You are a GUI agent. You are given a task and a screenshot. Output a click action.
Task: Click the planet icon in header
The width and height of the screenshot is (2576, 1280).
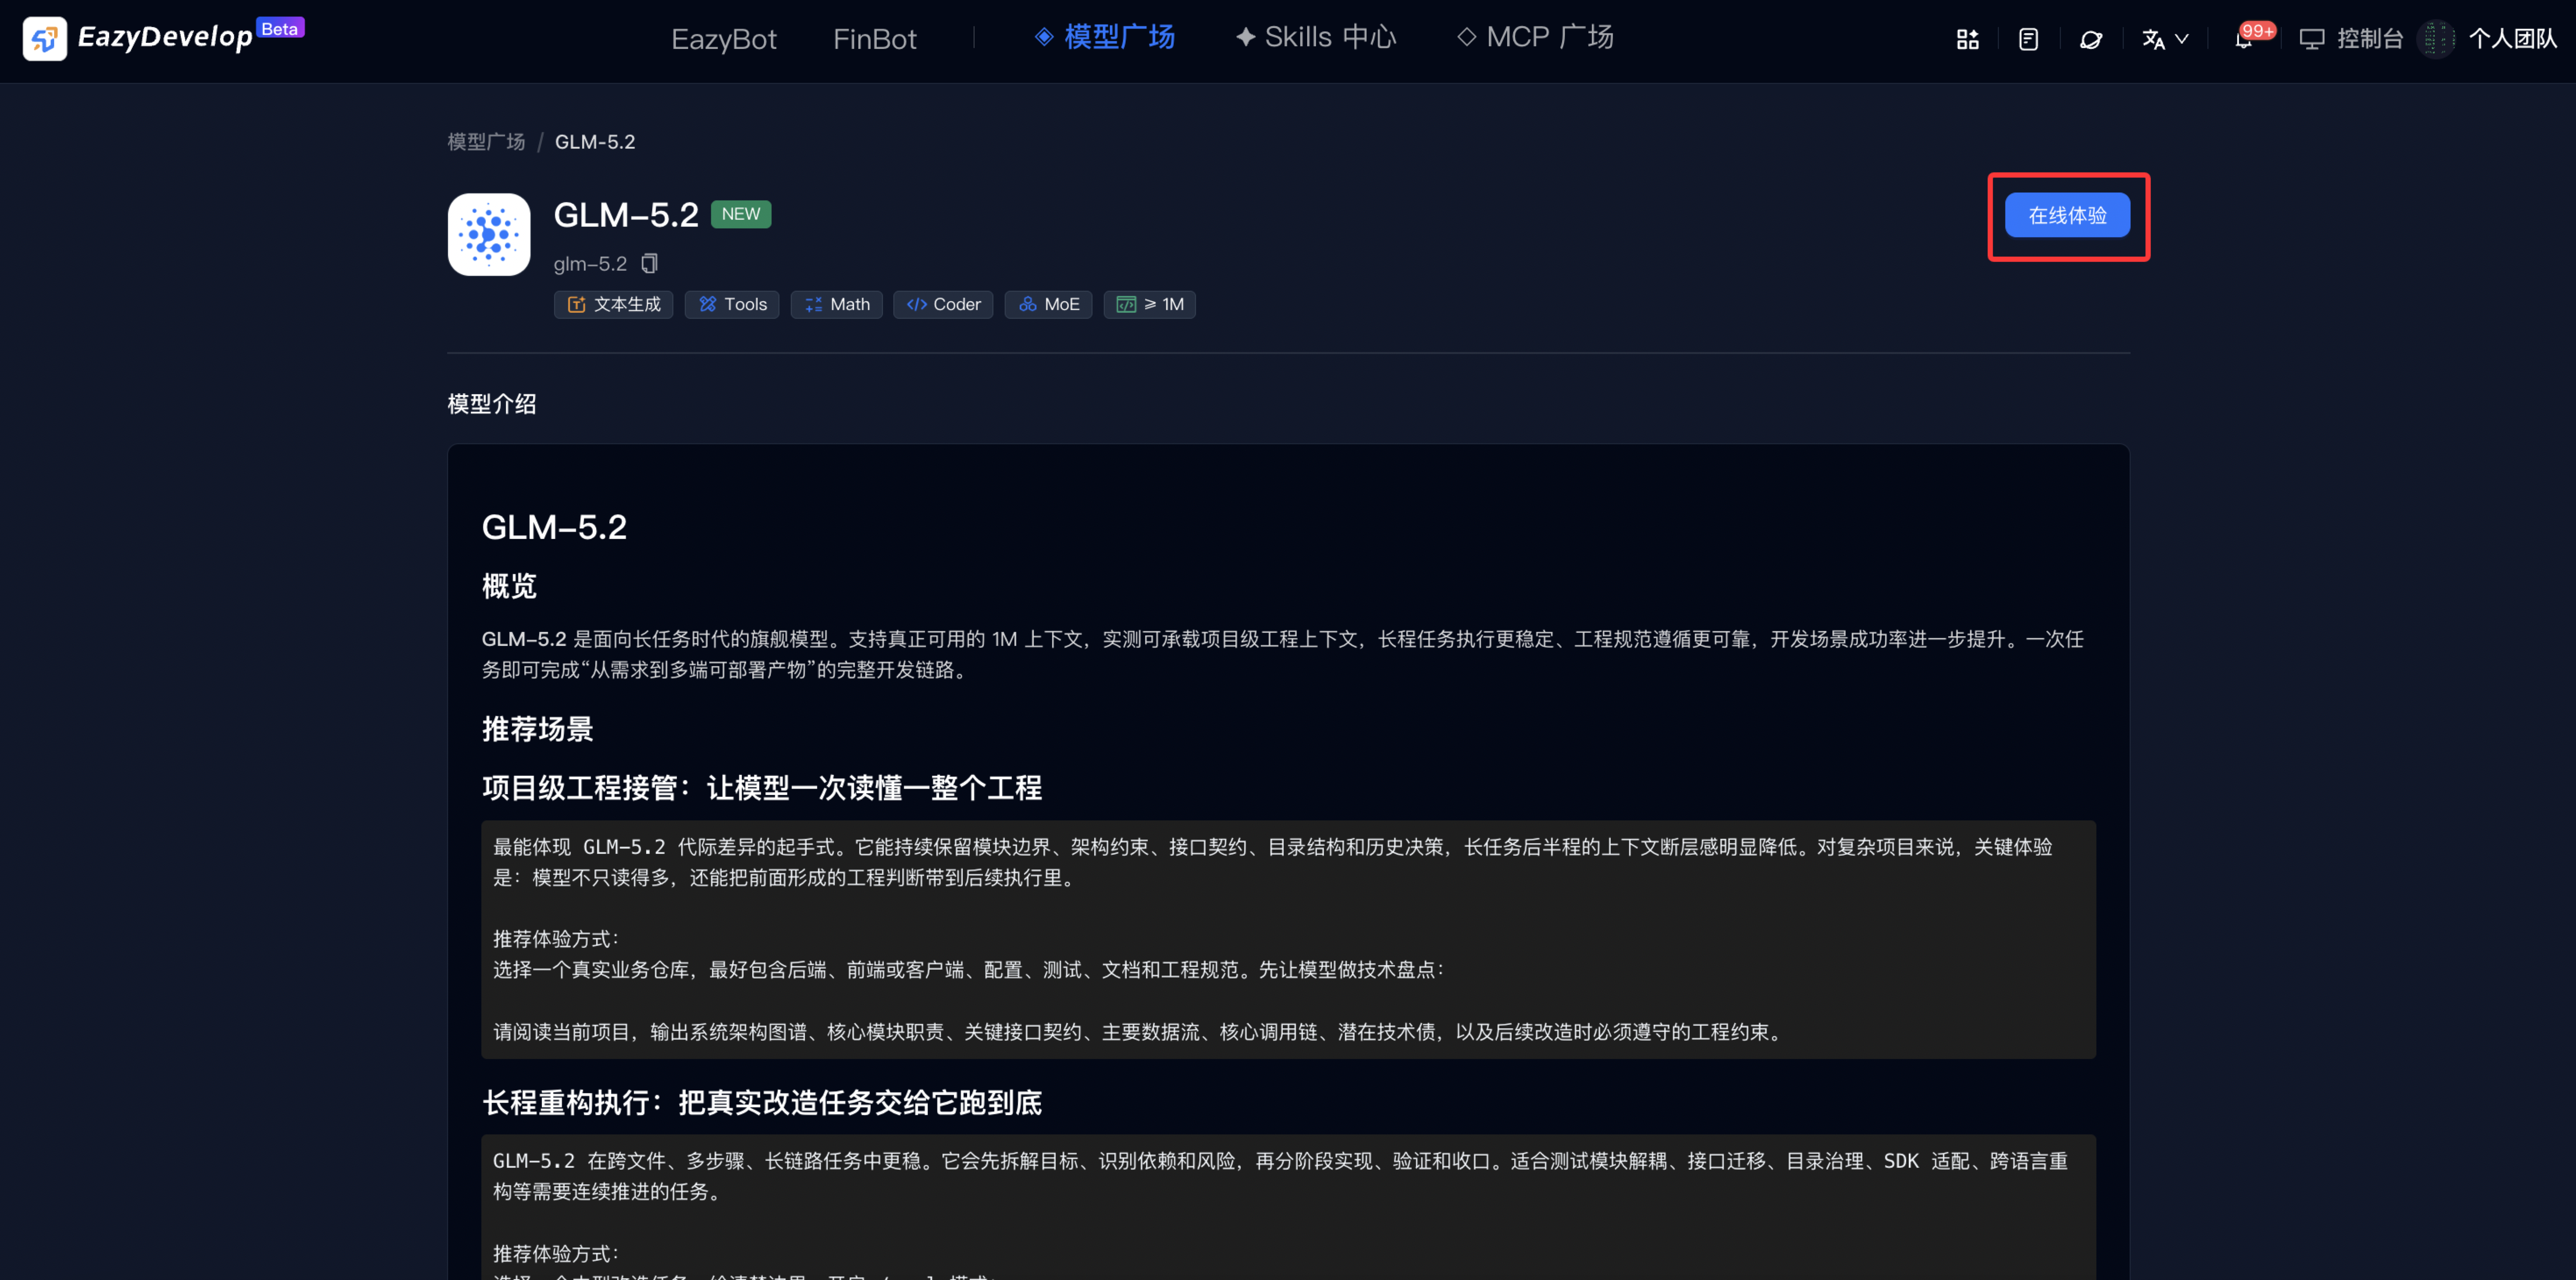pyautogui.click(x=2090, y=39)
